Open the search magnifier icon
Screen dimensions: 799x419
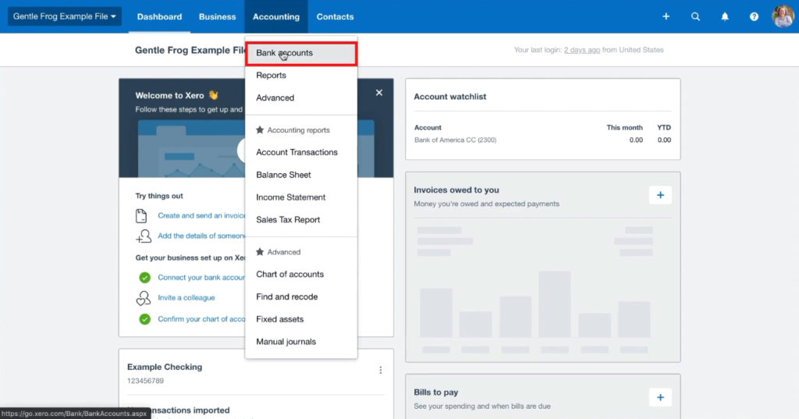click(x=695, y=16)
